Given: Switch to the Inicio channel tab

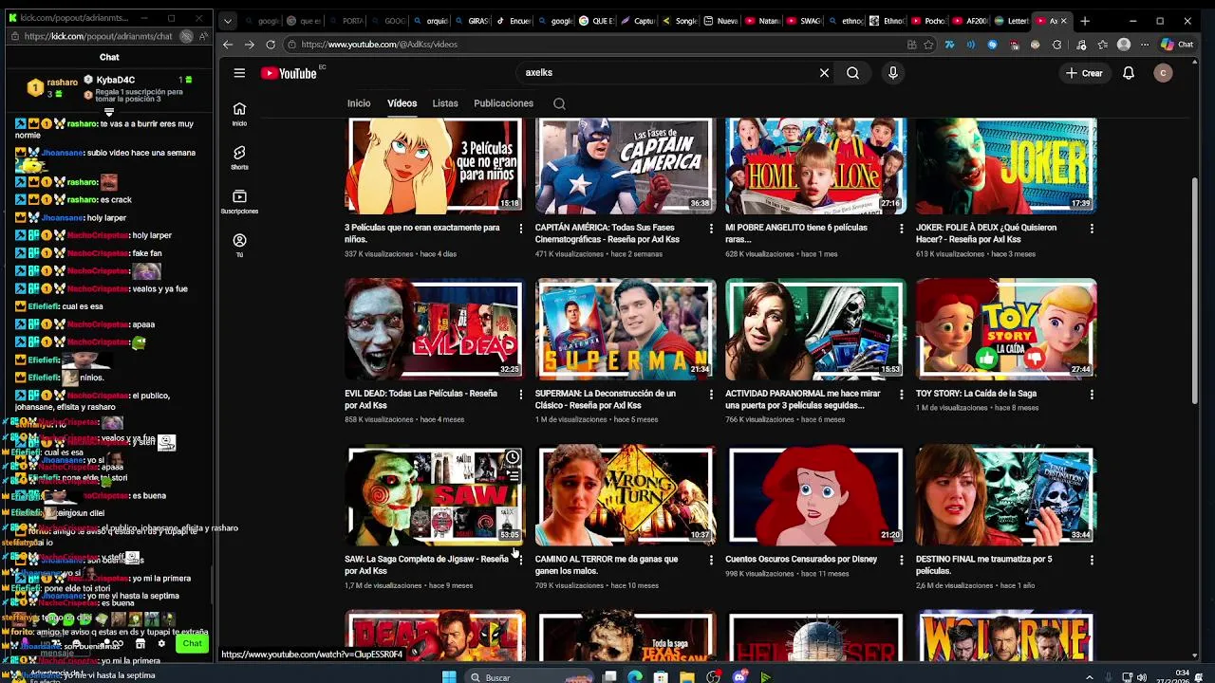Looking at the screenshot, I should click(x=359, y=103).
